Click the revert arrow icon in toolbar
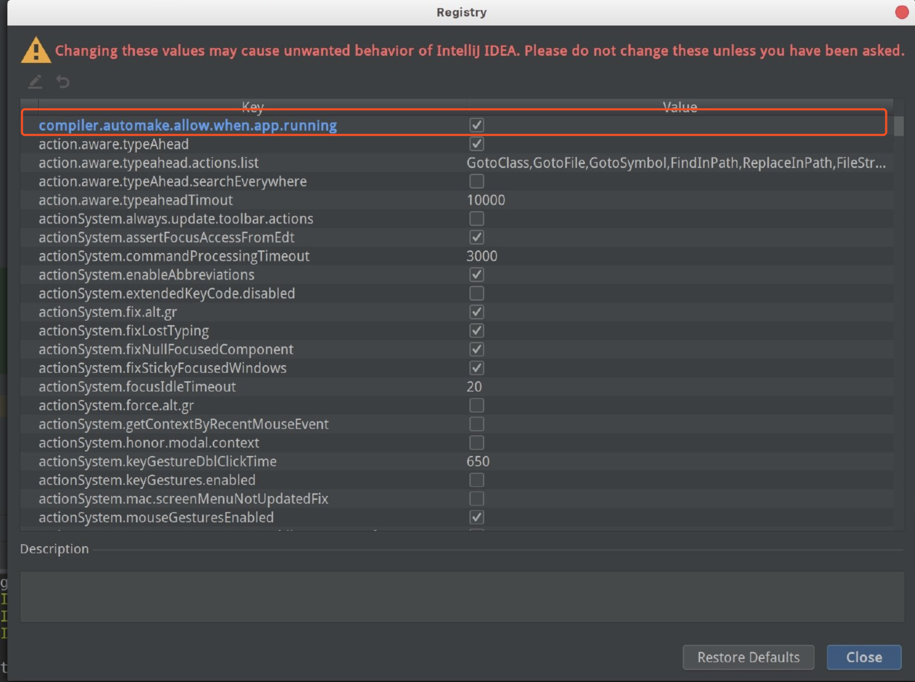915x682 pixels. 63,81
